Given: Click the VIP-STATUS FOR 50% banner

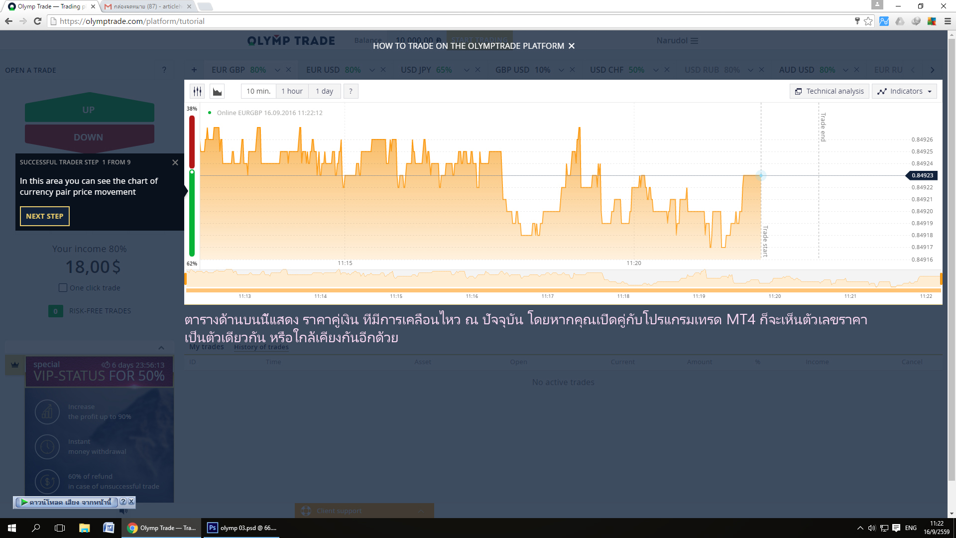Looking at the screenshot, I should click(99, 371).
